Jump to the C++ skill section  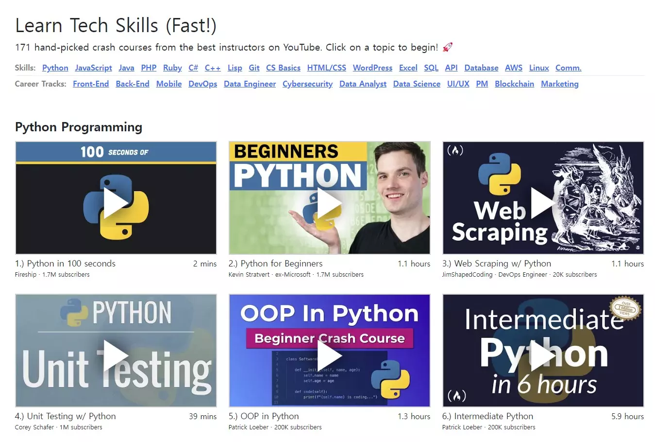click(213, 68)
